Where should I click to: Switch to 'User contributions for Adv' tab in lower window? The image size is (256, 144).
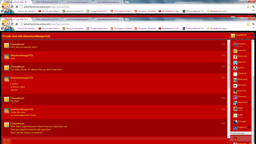tap(47, 19)
